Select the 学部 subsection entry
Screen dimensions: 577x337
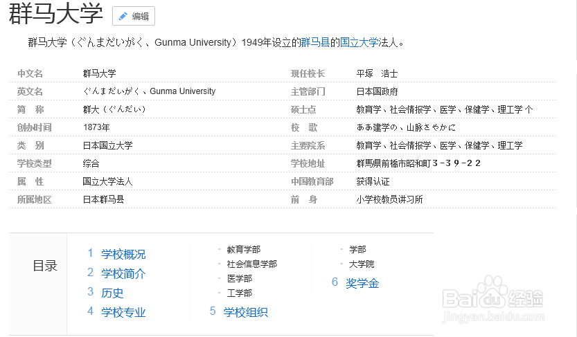(357, 250)
